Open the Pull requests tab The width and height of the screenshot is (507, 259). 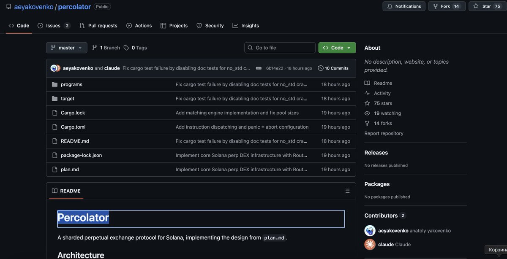(x=98, y=26)
